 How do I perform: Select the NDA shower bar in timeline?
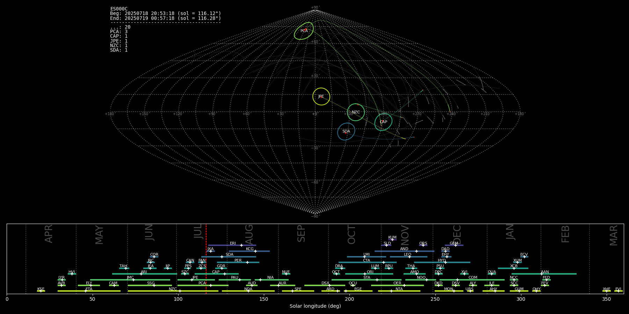click(248, 291)
